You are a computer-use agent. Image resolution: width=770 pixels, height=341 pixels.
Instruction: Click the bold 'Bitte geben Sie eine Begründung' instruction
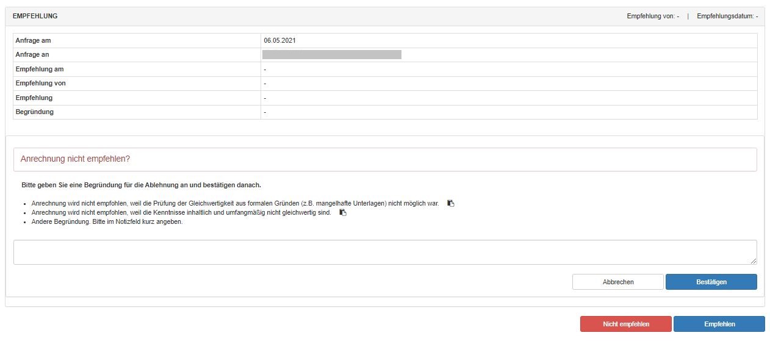point(141,185)
